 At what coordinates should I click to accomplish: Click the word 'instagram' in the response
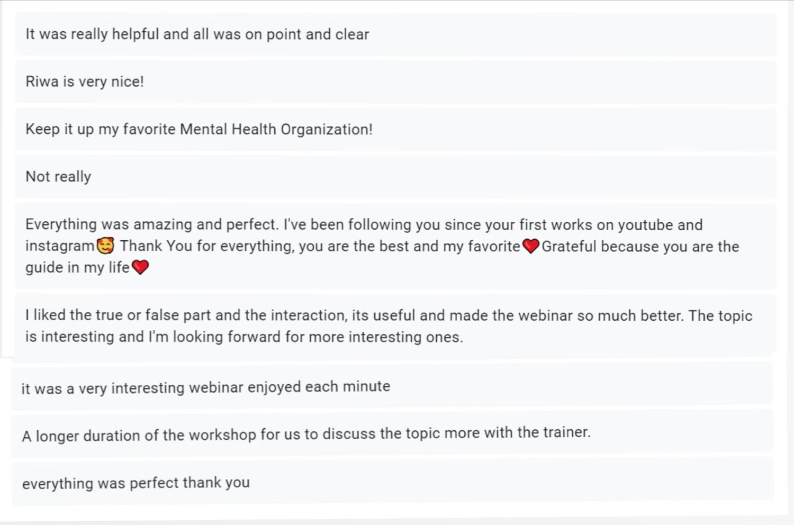(60, 246)
